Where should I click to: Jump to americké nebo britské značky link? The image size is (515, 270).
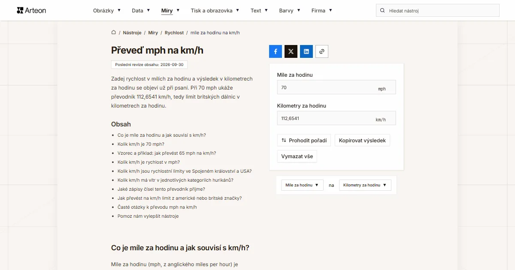pyautogui.click(x=180, y=198)
